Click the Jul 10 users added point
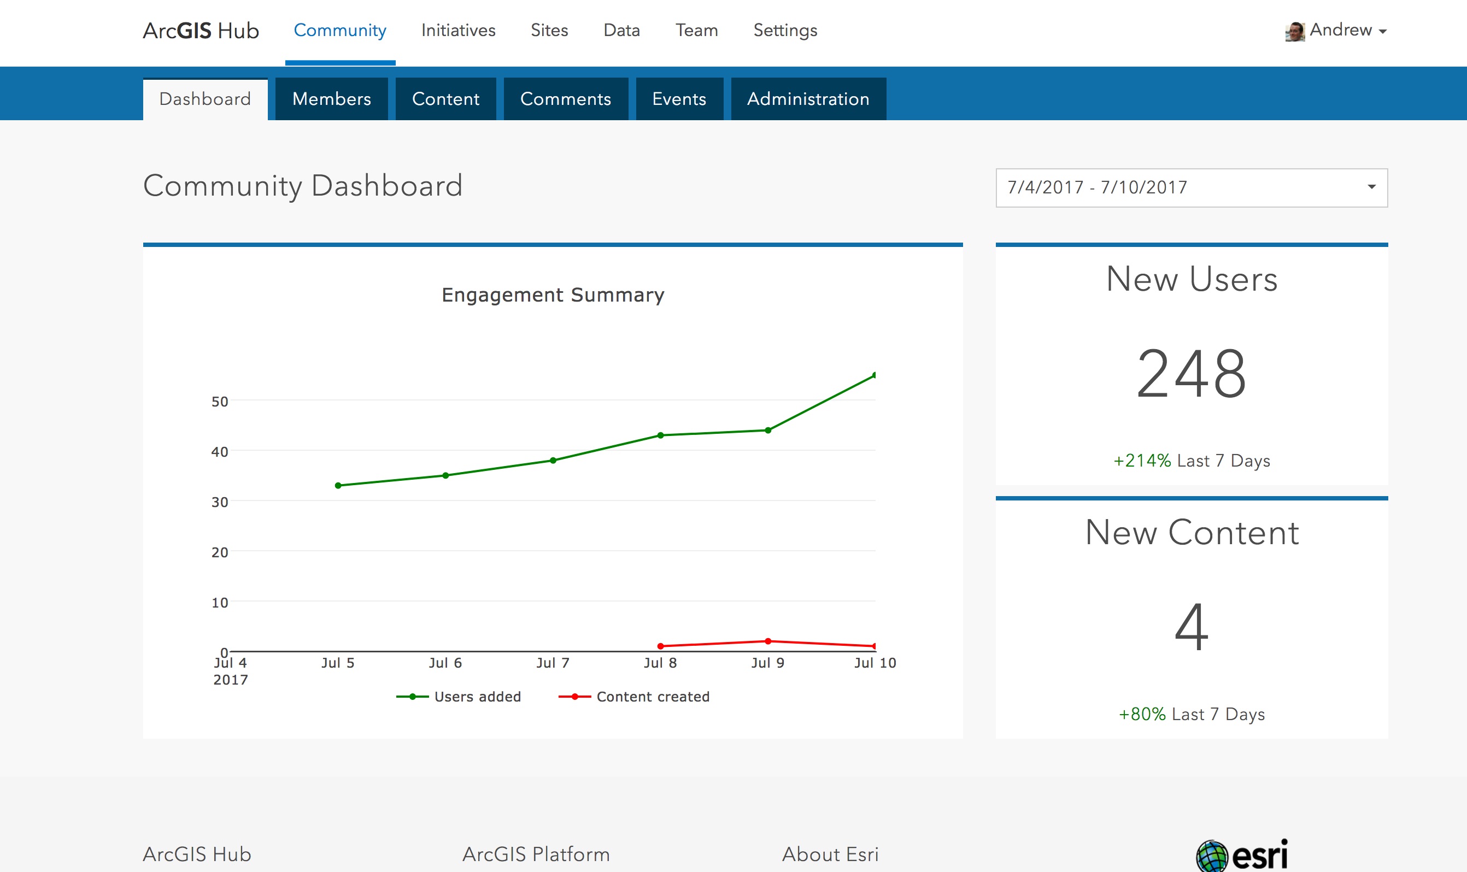This screenshot has width=1467, height=872. pyautogui.click(x=874, y=375)
